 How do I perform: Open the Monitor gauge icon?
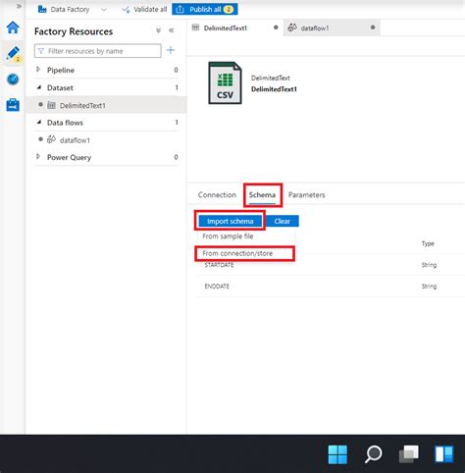pos(13,79)
